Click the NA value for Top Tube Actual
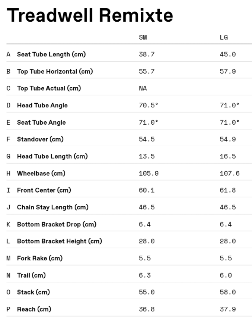252x322 pixels. point(143,88)
